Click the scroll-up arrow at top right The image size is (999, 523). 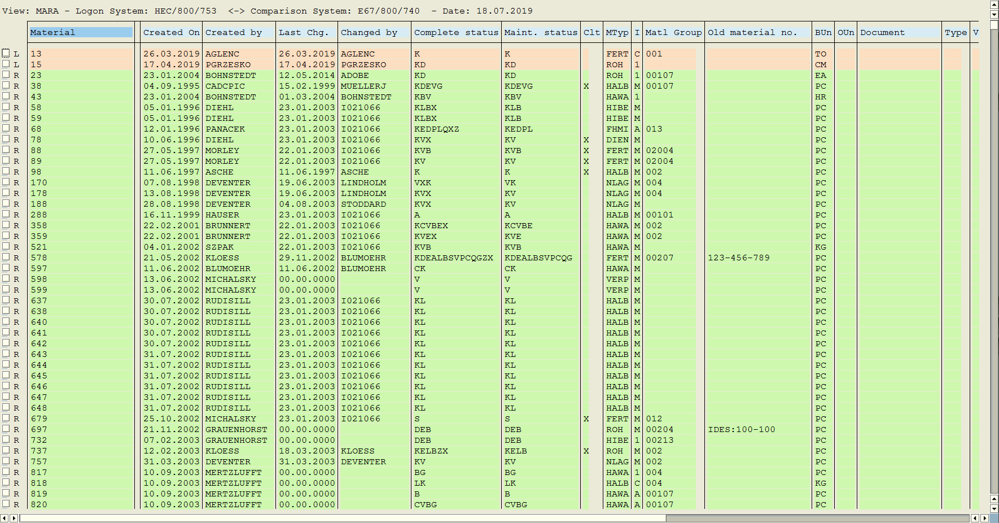click(994, 5)
